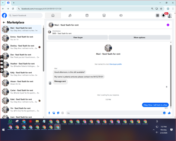Open the conversation information purple icon
This screenshot has height=141, width=176.
pos(168,25)
